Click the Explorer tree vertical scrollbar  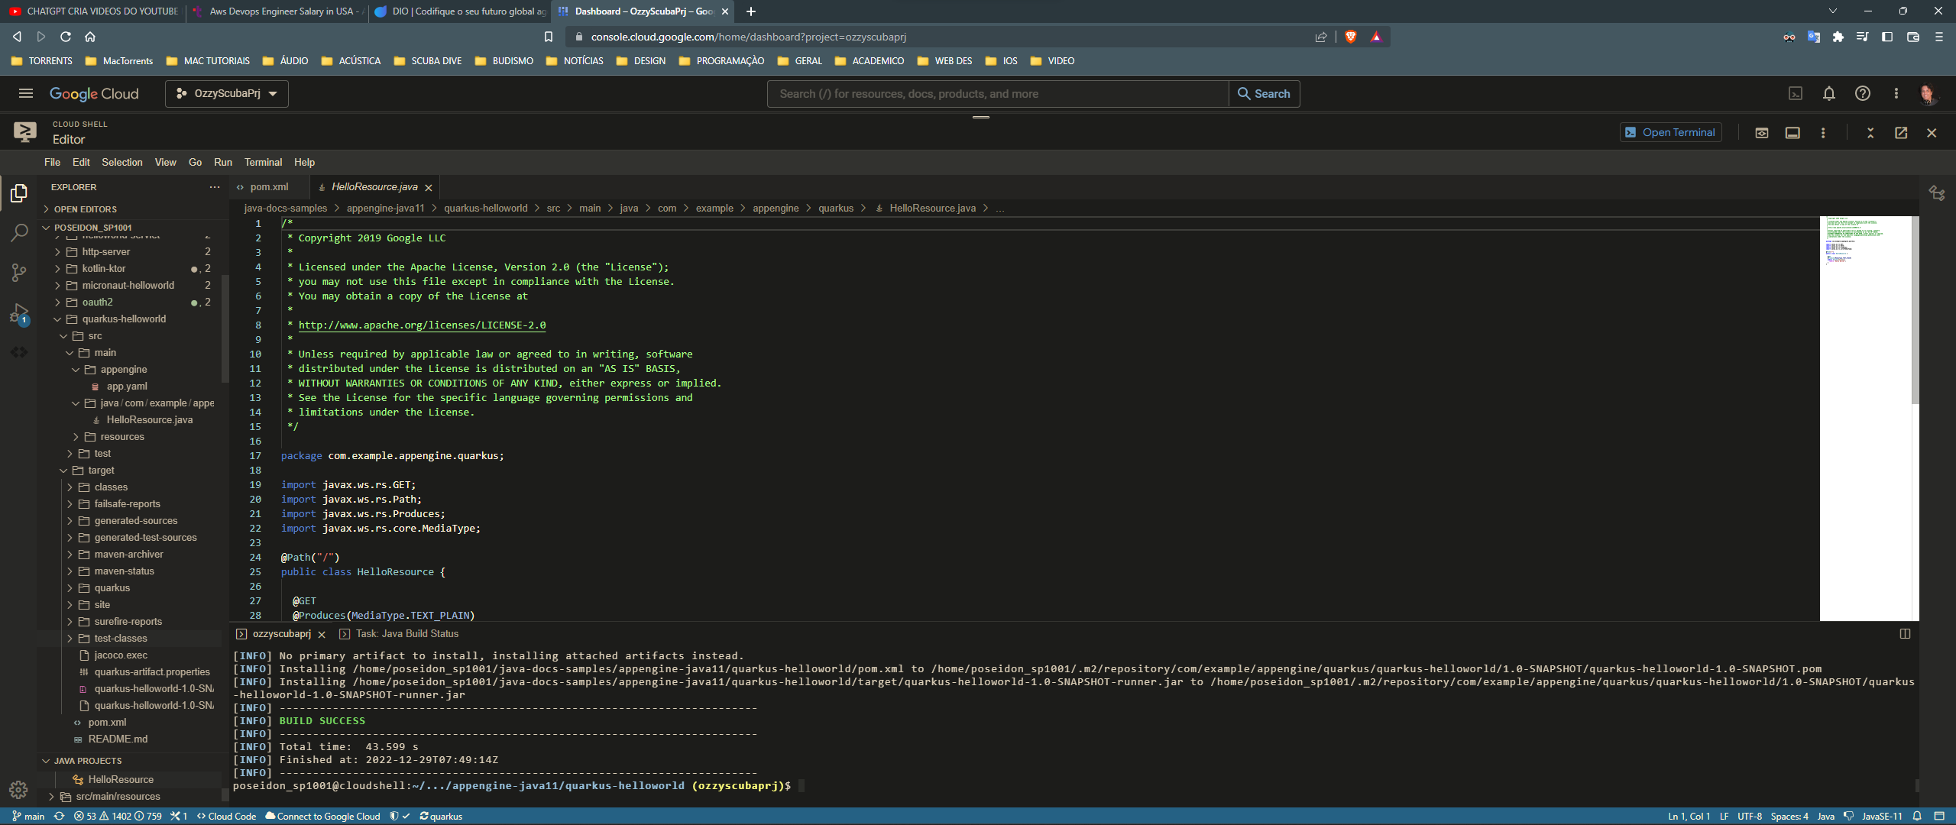click(x=225, y=328)
